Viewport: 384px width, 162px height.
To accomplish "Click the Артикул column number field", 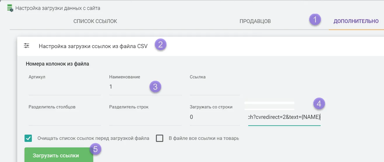I will (x=65, y=87).
